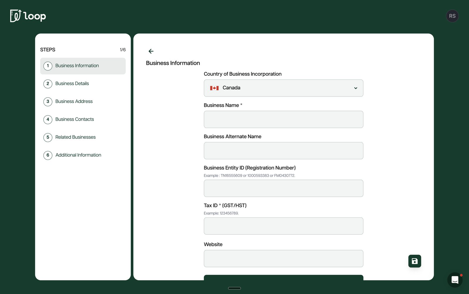469x294 pixels.
Task: Click step number 6 circle
Action: click(48, 155)
